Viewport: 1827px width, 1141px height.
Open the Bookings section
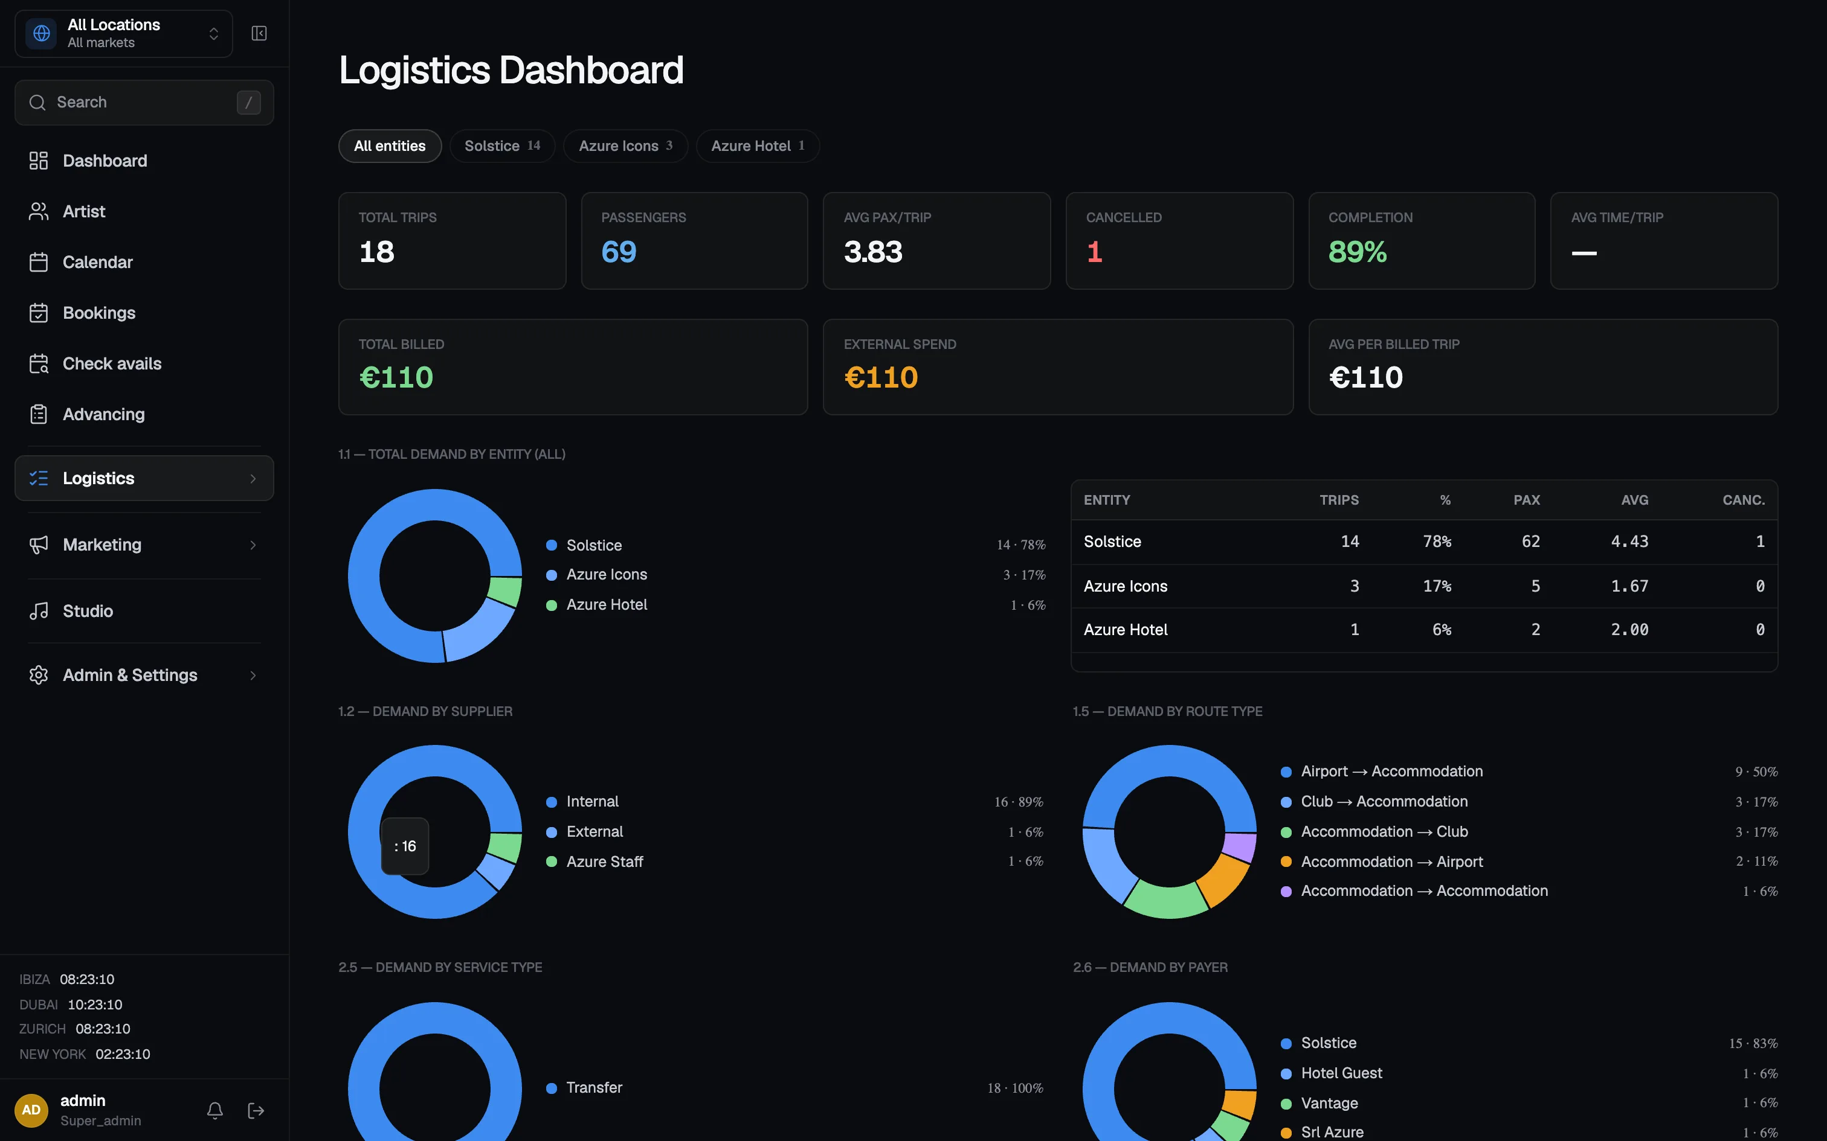144,313
